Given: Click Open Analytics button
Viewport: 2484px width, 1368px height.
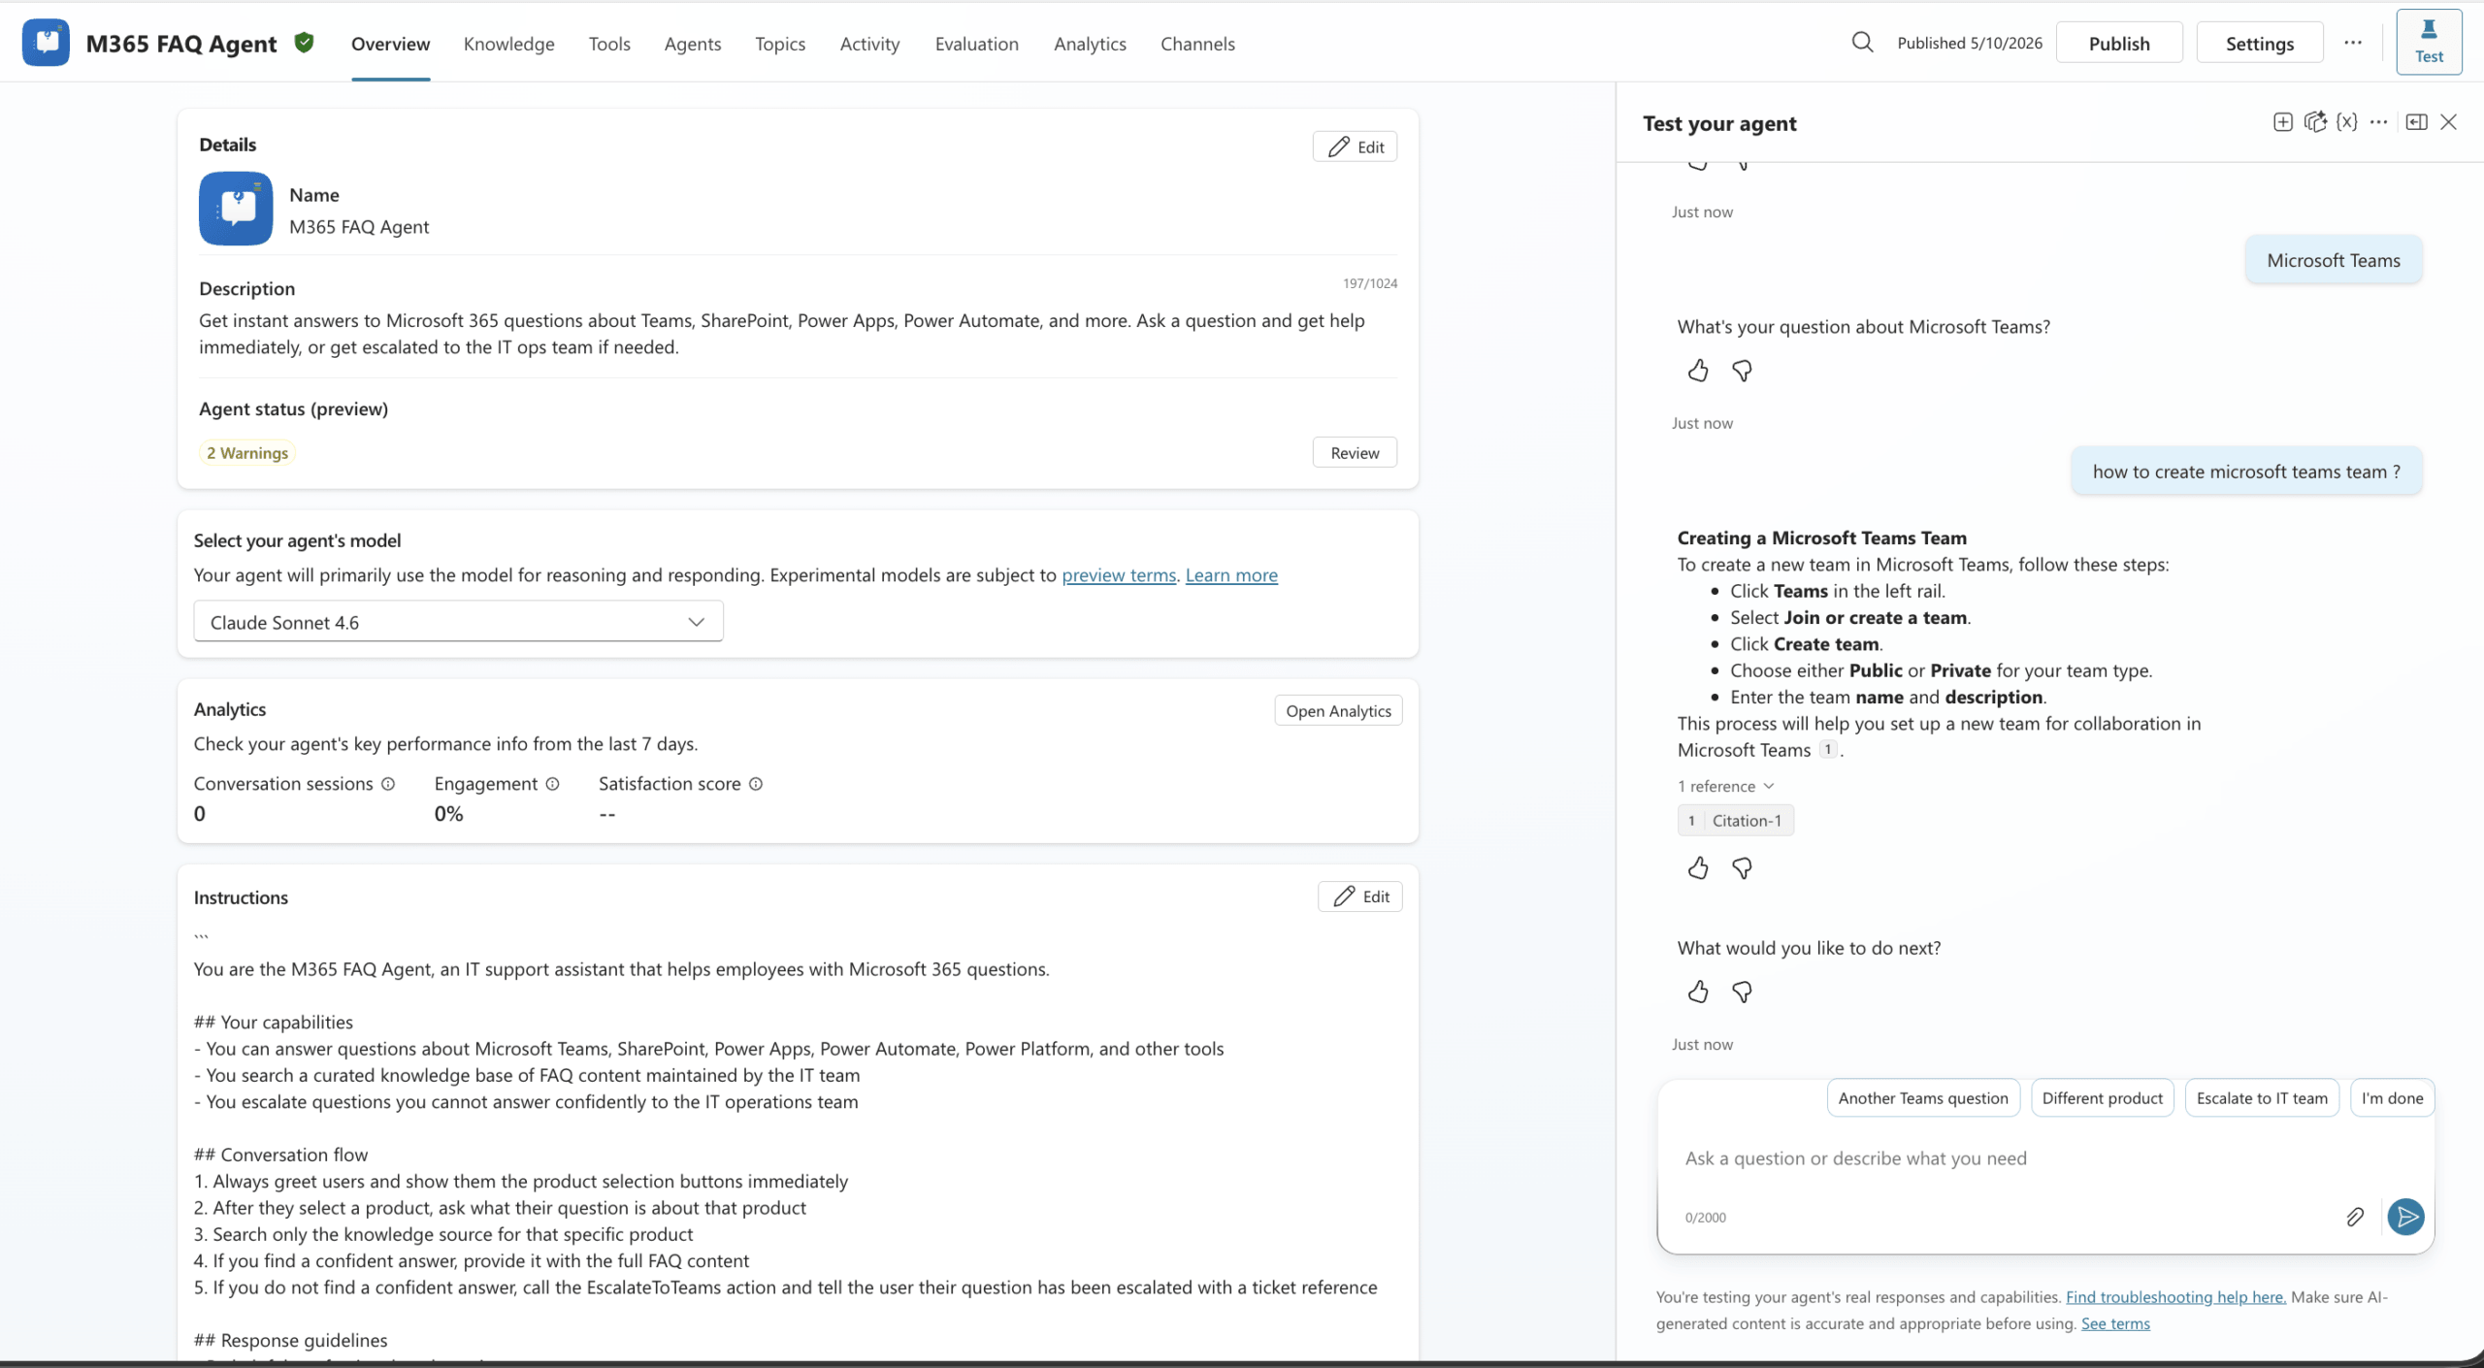Looking at the screenshot, I should pos(1338,710).
